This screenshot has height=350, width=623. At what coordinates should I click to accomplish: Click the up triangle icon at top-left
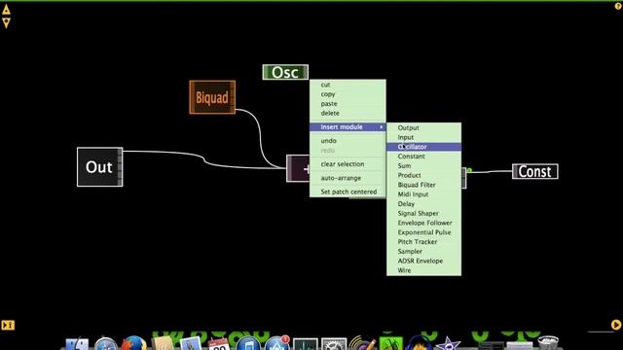pos(7,9)
